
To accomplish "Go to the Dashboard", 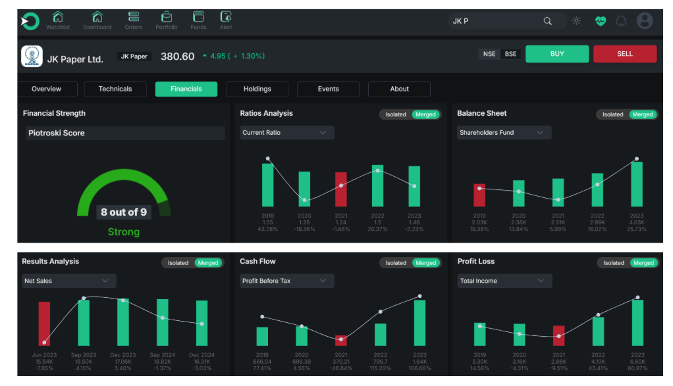I will (x=97, y=20).
